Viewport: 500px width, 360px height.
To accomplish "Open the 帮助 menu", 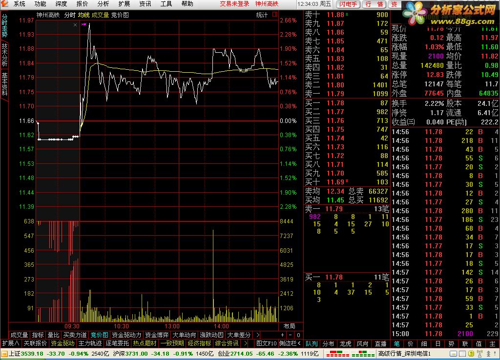I will 187,4.
